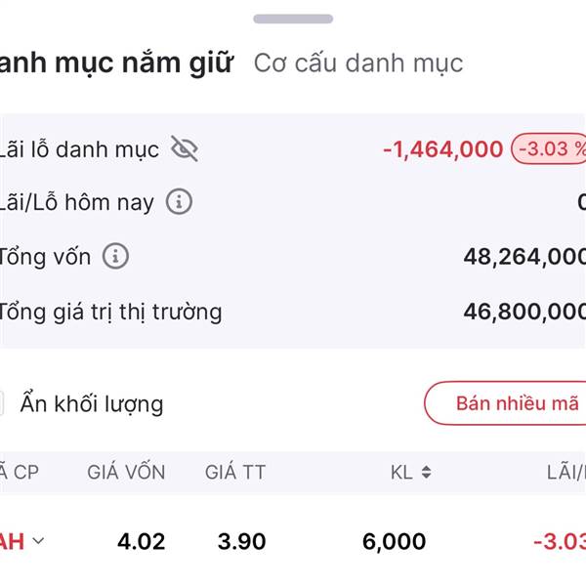Tap the 4.02 cost price cell
Viewport: 586px width, 586px height.
(x=142, y=541)
